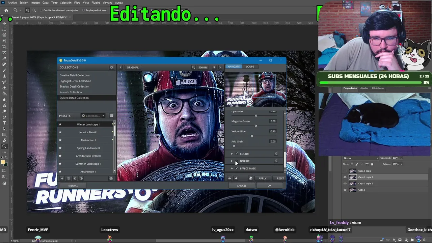This screenshot has height=243, width=432.
Task: Click the ORIGINAL preview button
Action: click(x=133, y=67)
